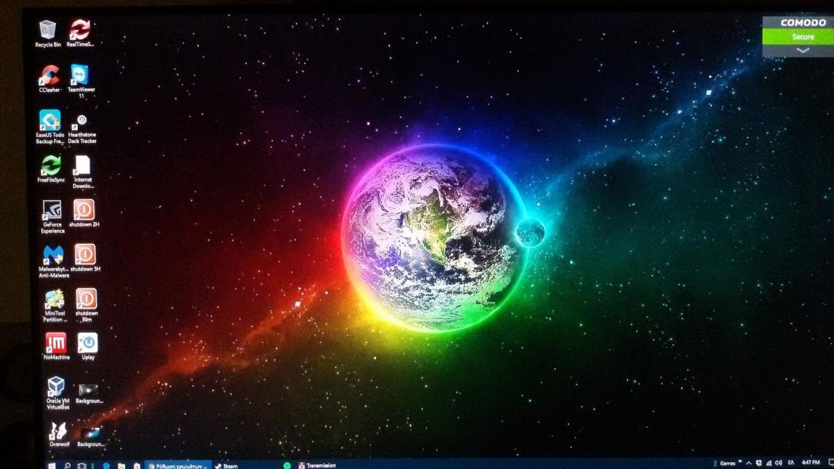834x469 pixels.
Task: Launch CCleaner from the desktop
Action: click(49, 79)
